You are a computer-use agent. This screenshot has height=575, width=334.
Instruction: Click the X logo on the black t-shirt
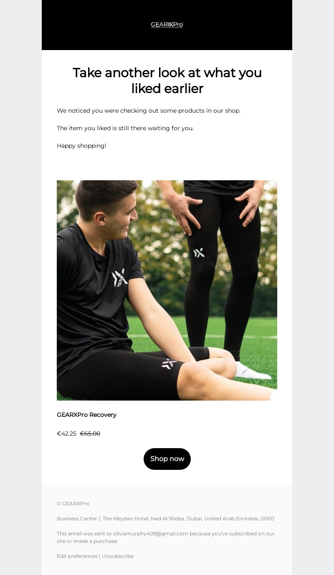(x=120, y=278)
